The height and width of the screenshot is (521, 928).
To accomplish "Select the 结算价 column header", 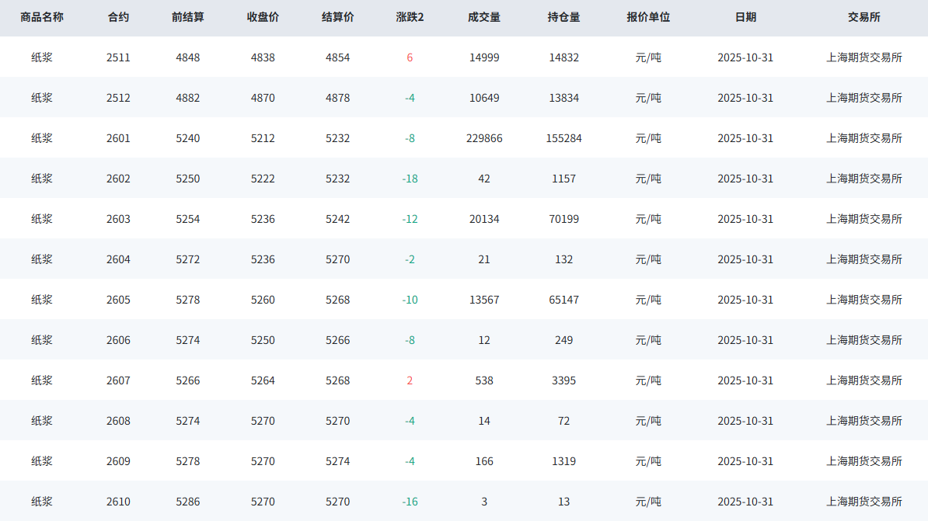I will pos(337,17).
